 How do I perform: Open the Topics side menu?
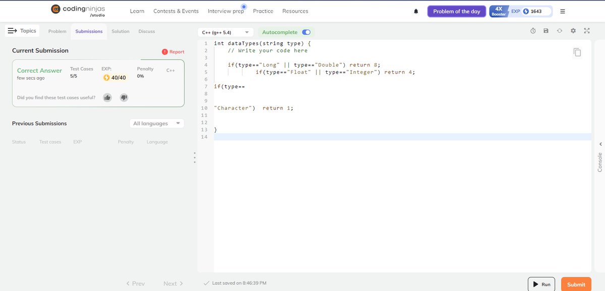[x=23, y=31]
